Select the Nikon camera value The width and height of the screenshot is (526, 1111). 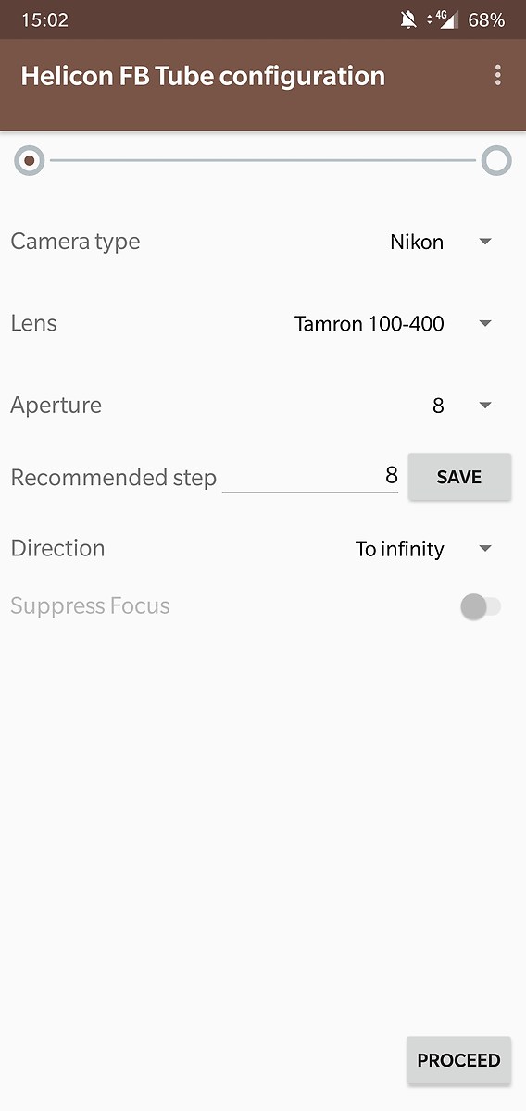tap(417, 242)
